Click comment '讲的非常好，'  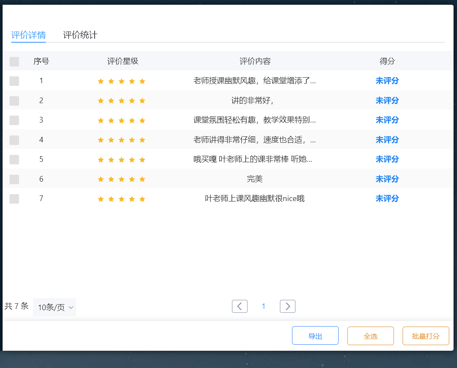(253, 101)
